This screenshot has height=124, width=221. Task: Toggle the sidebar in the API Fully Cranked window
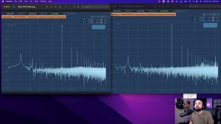click(120, 6)
